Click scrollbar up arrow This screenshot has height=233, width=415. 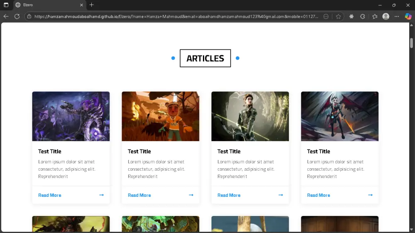411,25
